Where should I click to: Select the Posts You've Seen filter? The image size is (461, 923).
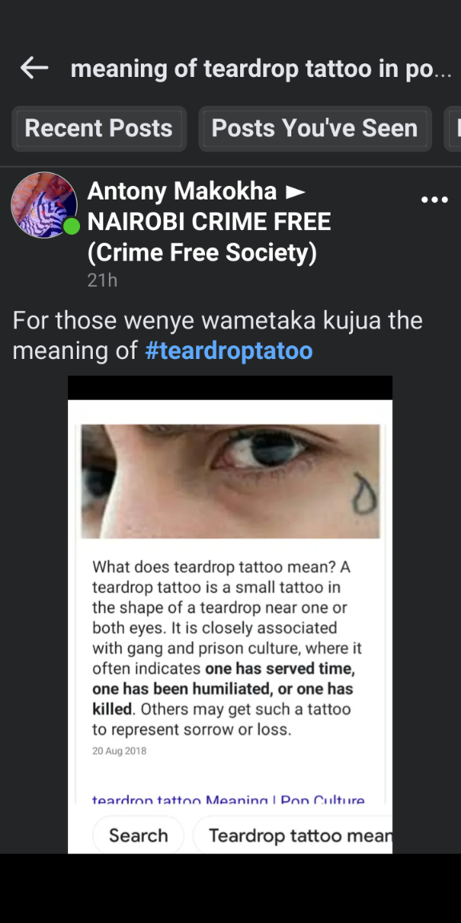click(x=315, y=128)
